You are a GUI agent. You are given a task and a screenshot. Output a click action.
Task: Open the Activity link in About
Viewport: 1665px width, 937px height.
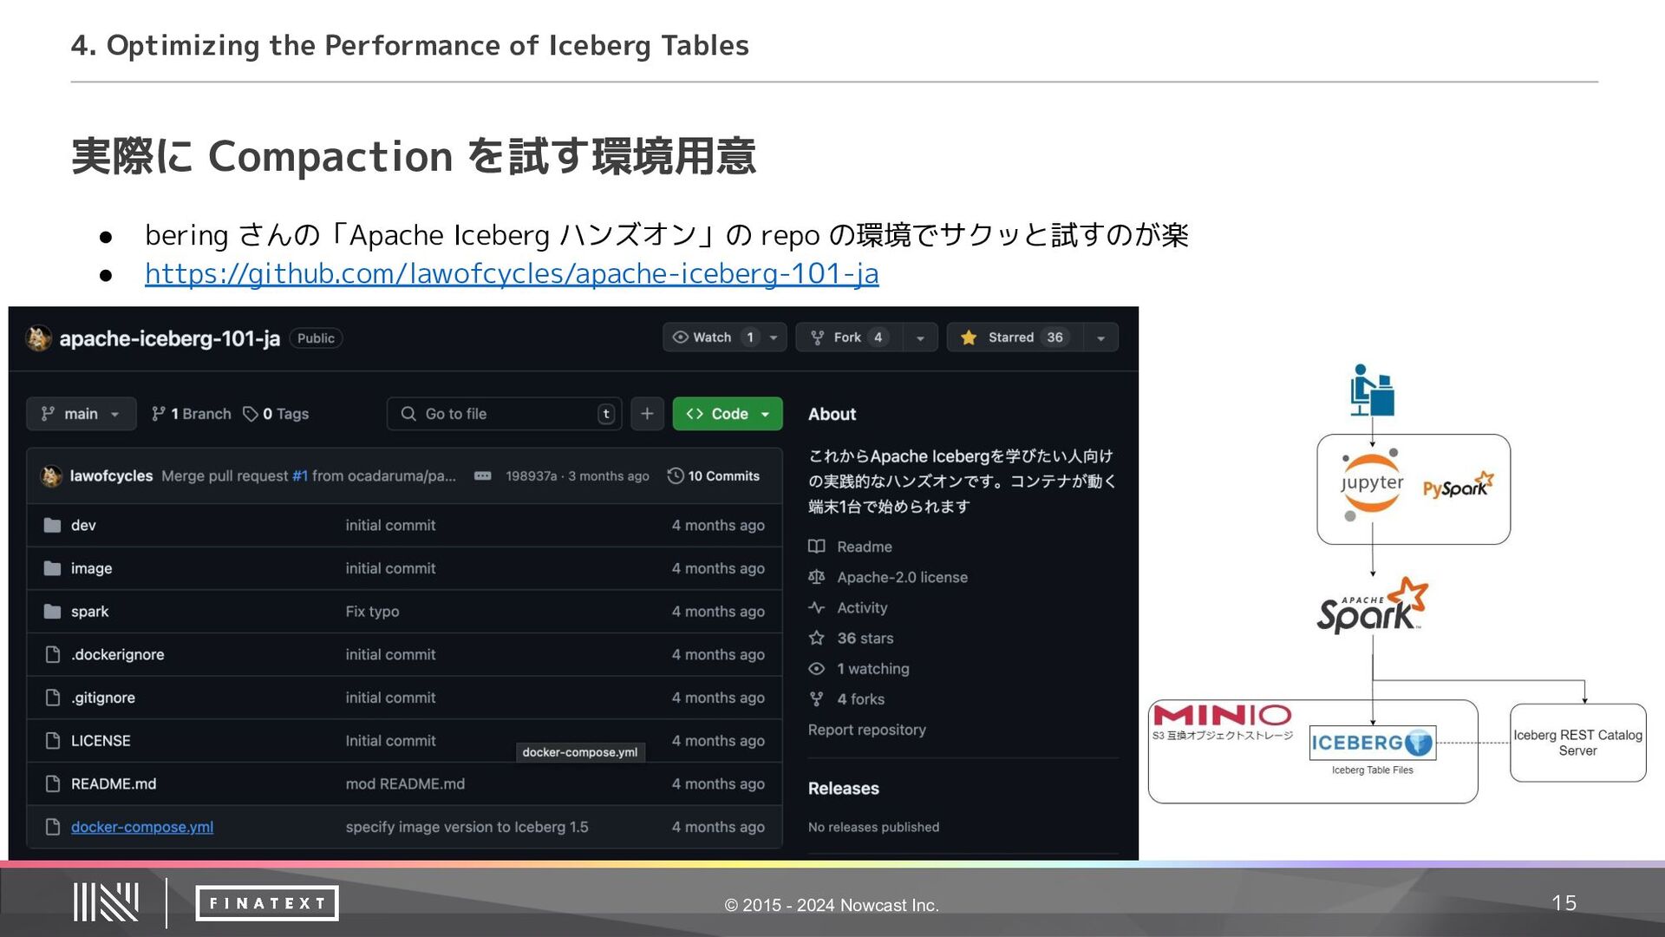coord(862,607)
